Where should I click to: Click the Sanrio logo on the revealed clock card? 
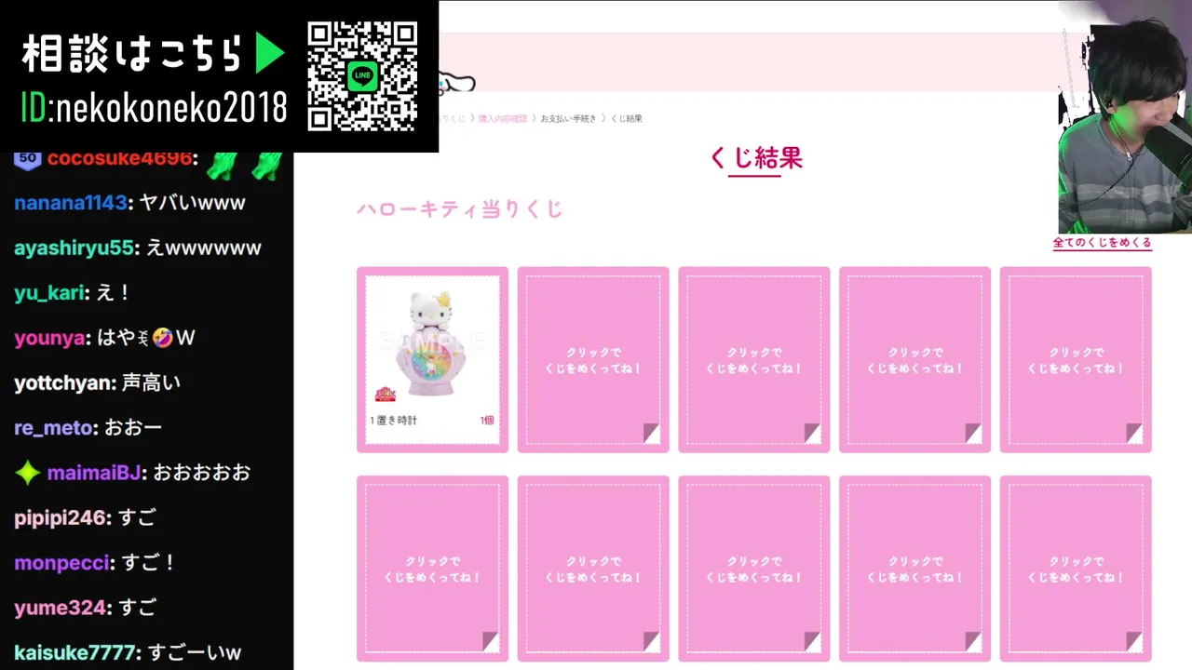point(386,395)
